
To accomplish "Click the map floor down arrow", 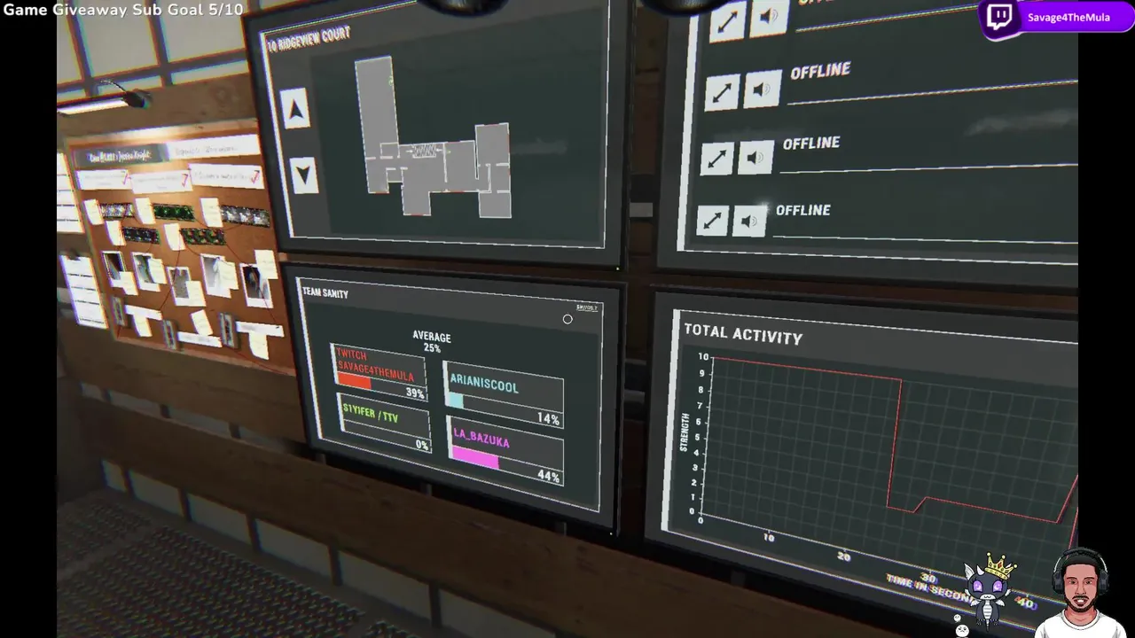I will 304,175.
